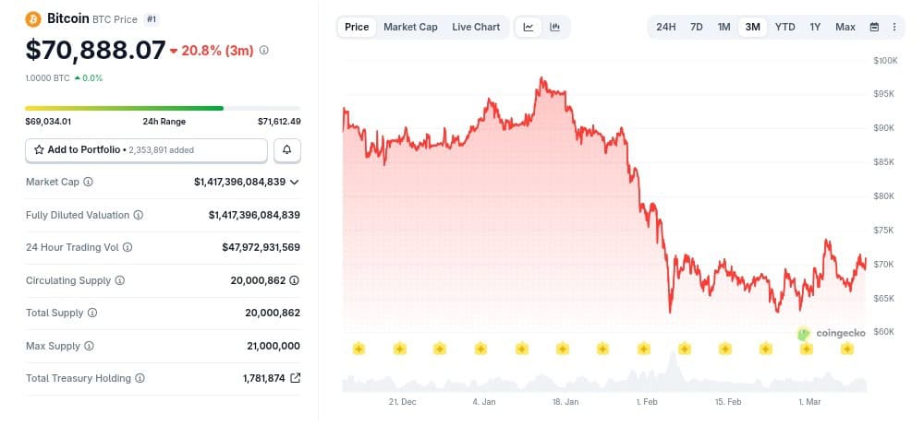
Task: Expand the Market Cap value chevron
Action: tap(295, 182)
